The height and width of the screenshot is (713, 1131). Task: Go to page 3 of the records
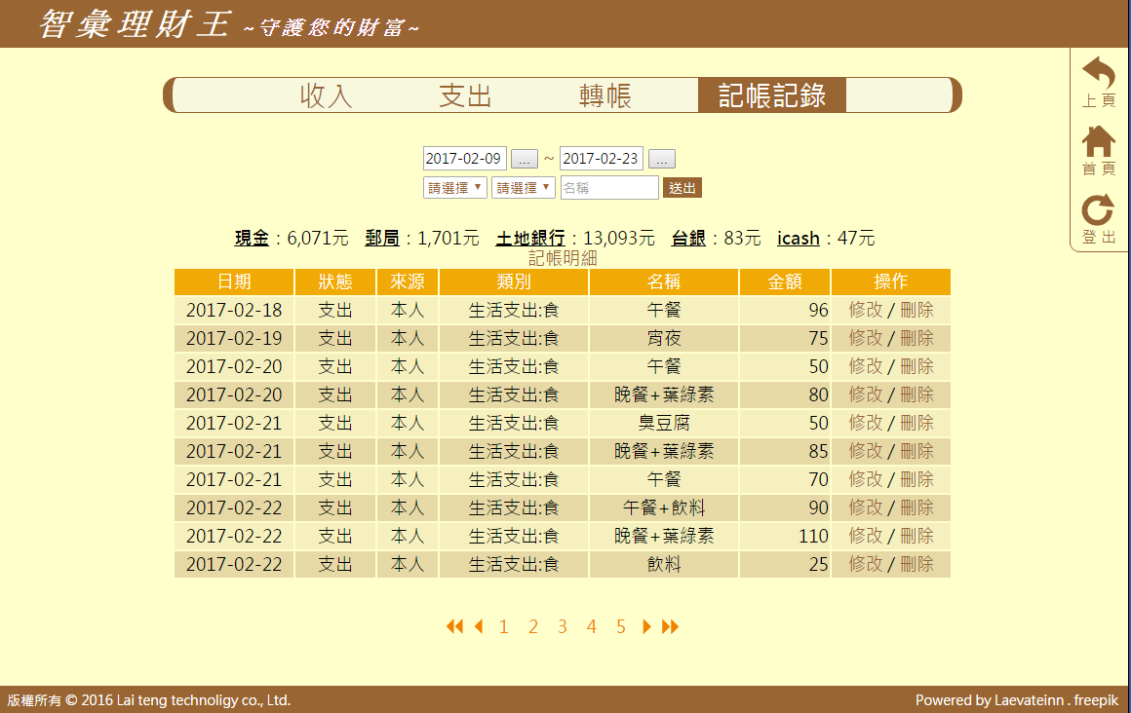pos(563,626)
